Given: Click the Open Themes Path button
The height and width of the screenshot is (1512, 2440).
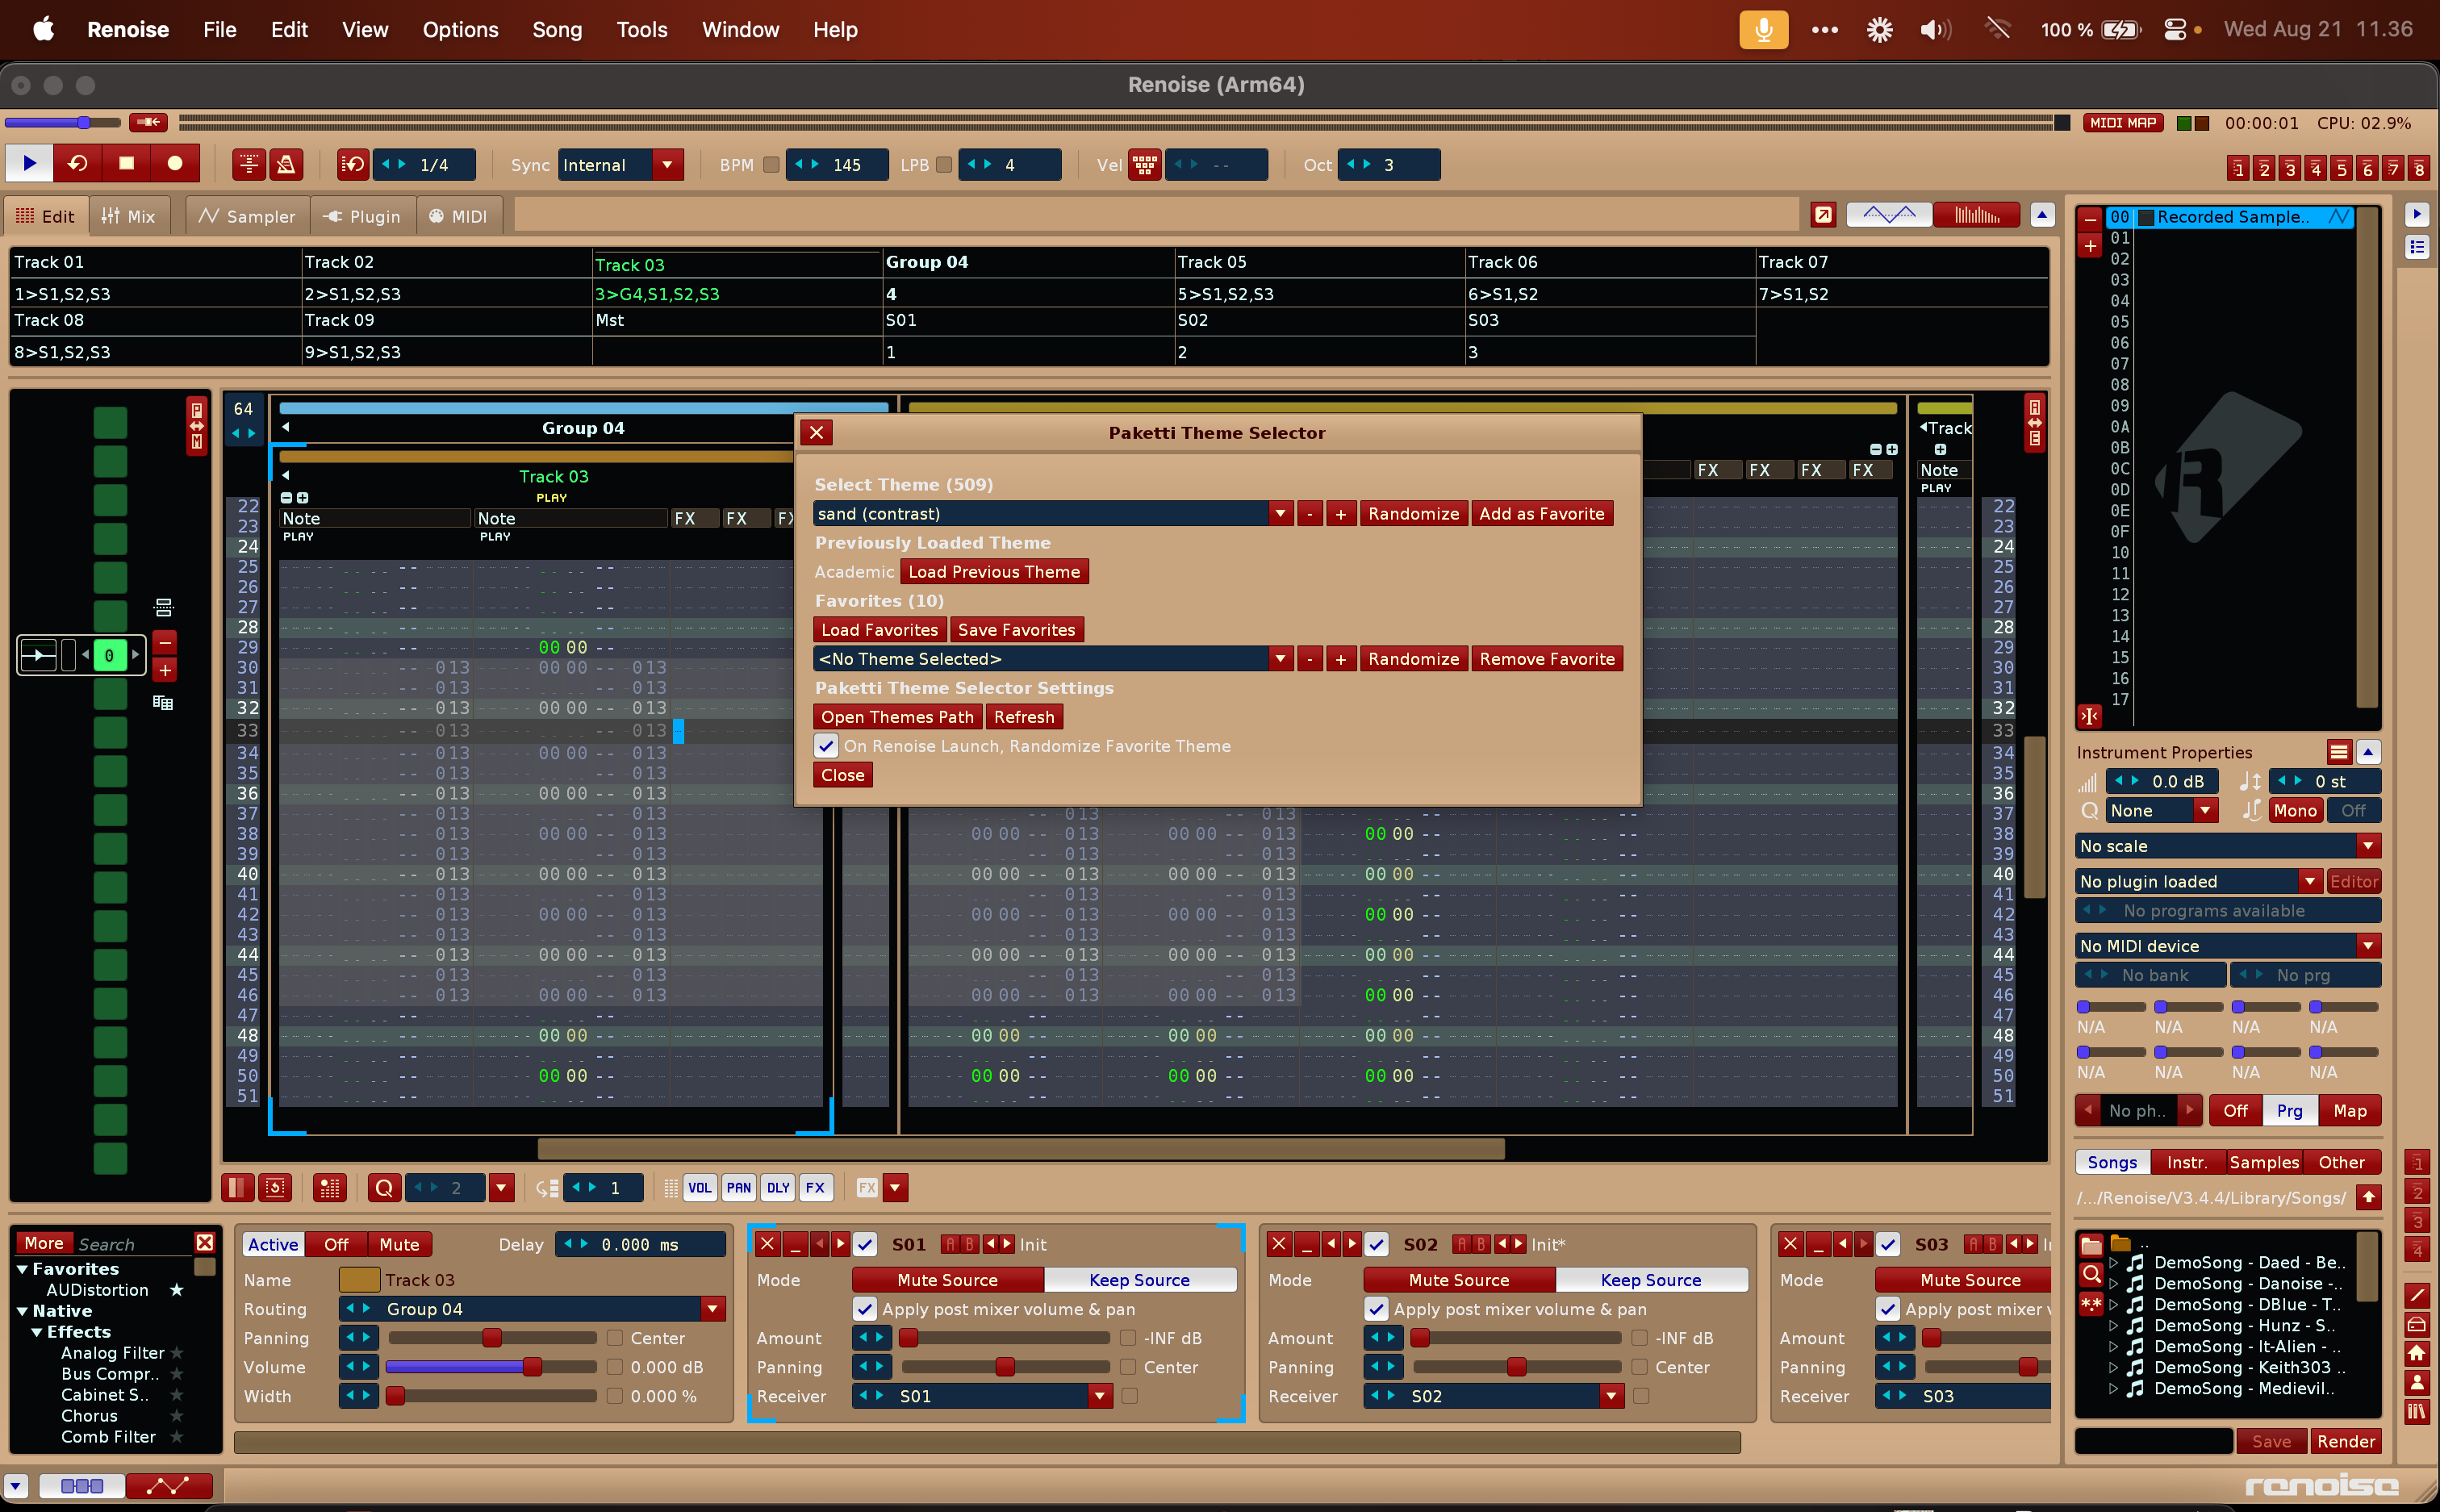Looking at the screenshot, I should pyautogui.click(x=897, y=717).
